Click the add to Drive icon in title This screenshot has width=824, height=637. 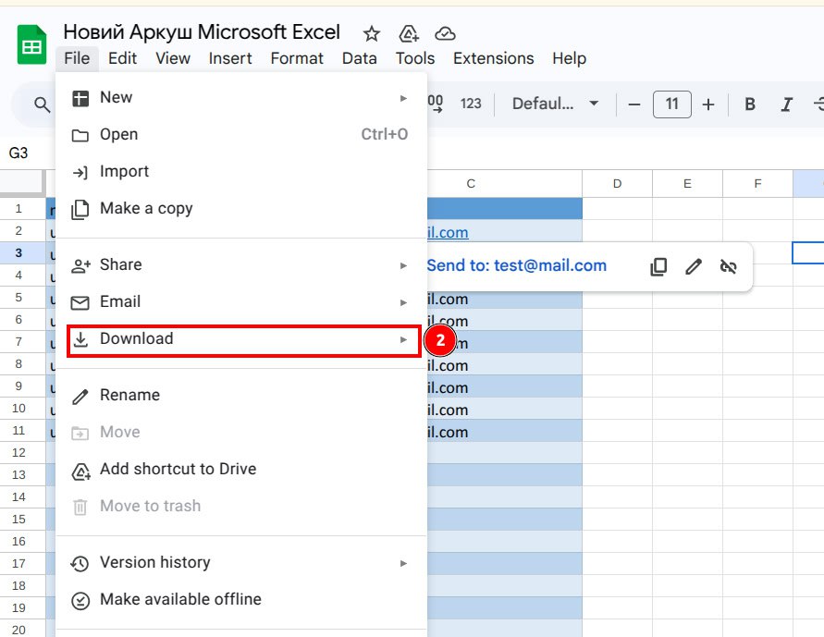pyautogui.click(x=409, y=34)
